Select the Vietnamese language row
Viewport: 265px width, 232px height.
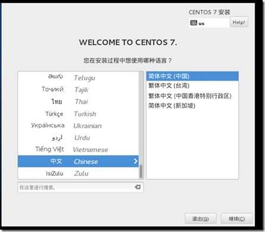click(78, 149)
